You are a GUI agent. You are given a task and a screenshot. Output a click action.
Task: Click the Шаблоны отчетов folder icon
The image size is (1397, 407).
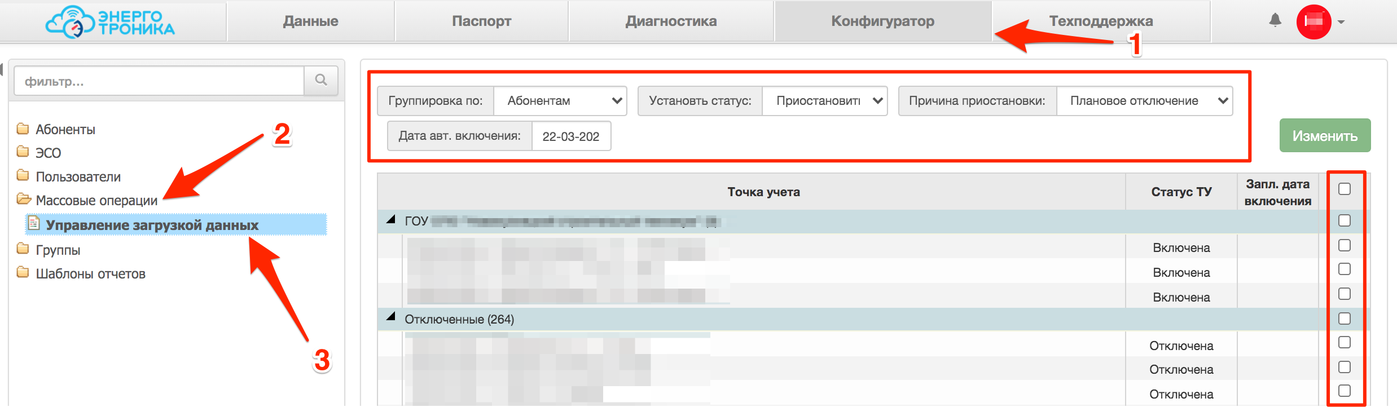(23, 272)
